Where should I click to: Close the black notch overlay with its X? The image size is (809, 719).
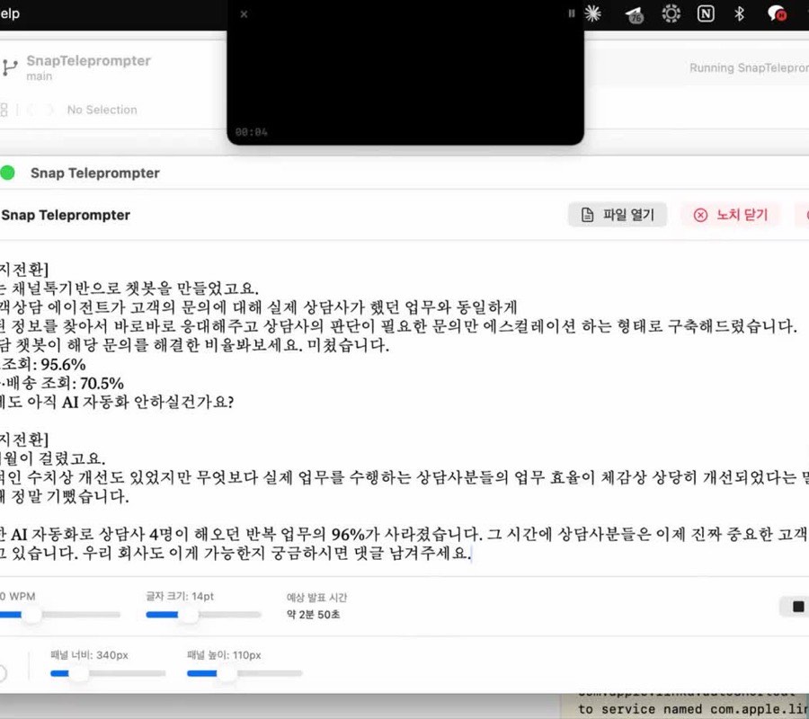pyautogui.click(x=244, y=14)
